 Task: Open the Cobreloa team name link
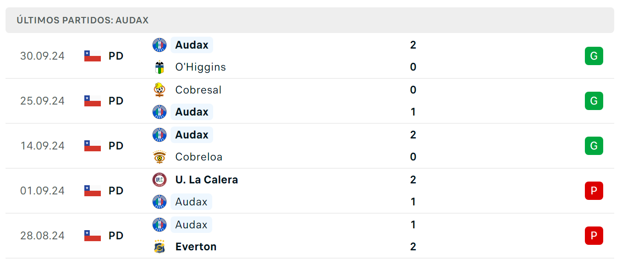[x=199, y=157]
